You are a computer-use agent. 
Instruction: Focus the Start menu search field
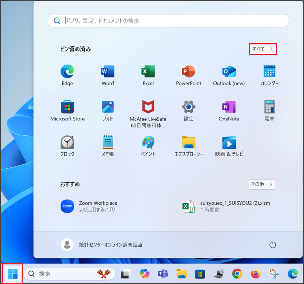(168, 21)
